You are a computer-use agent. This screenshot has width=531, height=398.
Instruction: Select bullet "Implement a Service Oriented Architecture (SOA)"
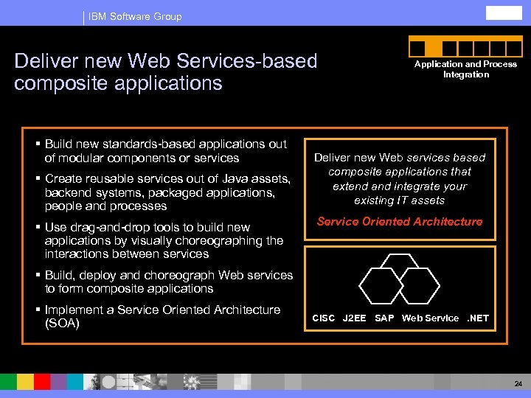tap(158, 316)
